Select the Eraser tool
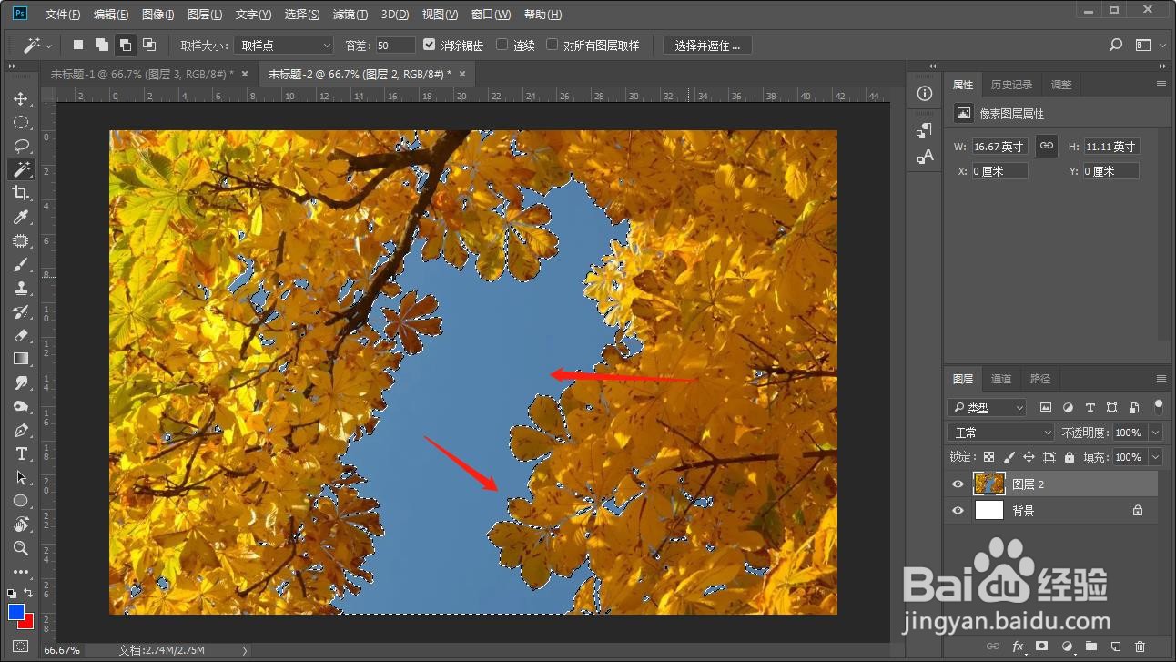The width and height of the screenshot is (1176, 662). (x=20, y=336)
